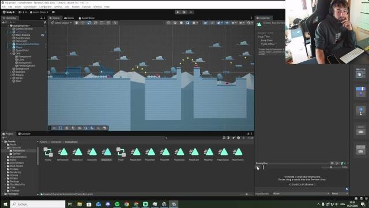This screenshot has width=369, height=208.
Task: Open the AssetBundle name dropdown
Action: [x=301, y=194]
